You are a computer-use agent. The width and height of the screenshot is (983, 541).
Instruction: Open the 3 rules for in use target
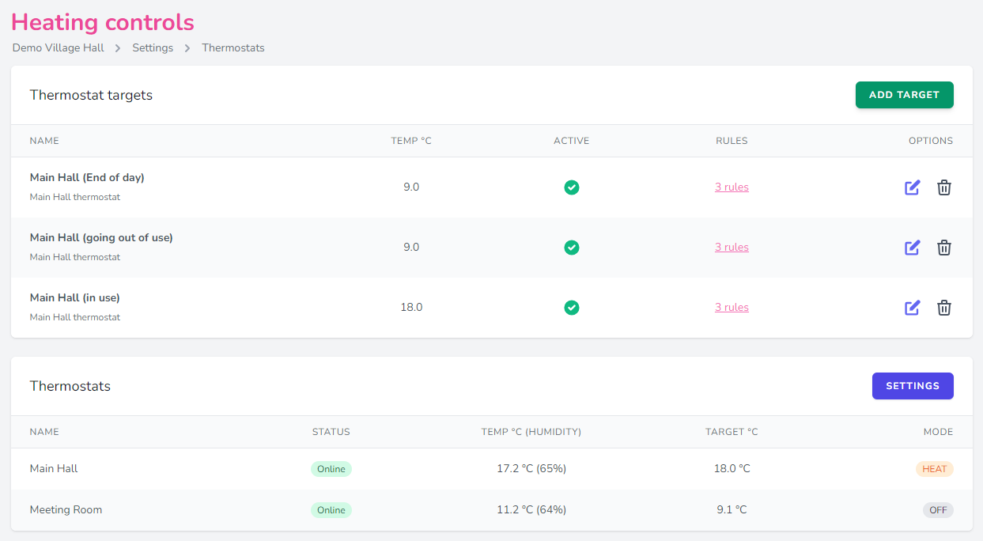point(732,307)
